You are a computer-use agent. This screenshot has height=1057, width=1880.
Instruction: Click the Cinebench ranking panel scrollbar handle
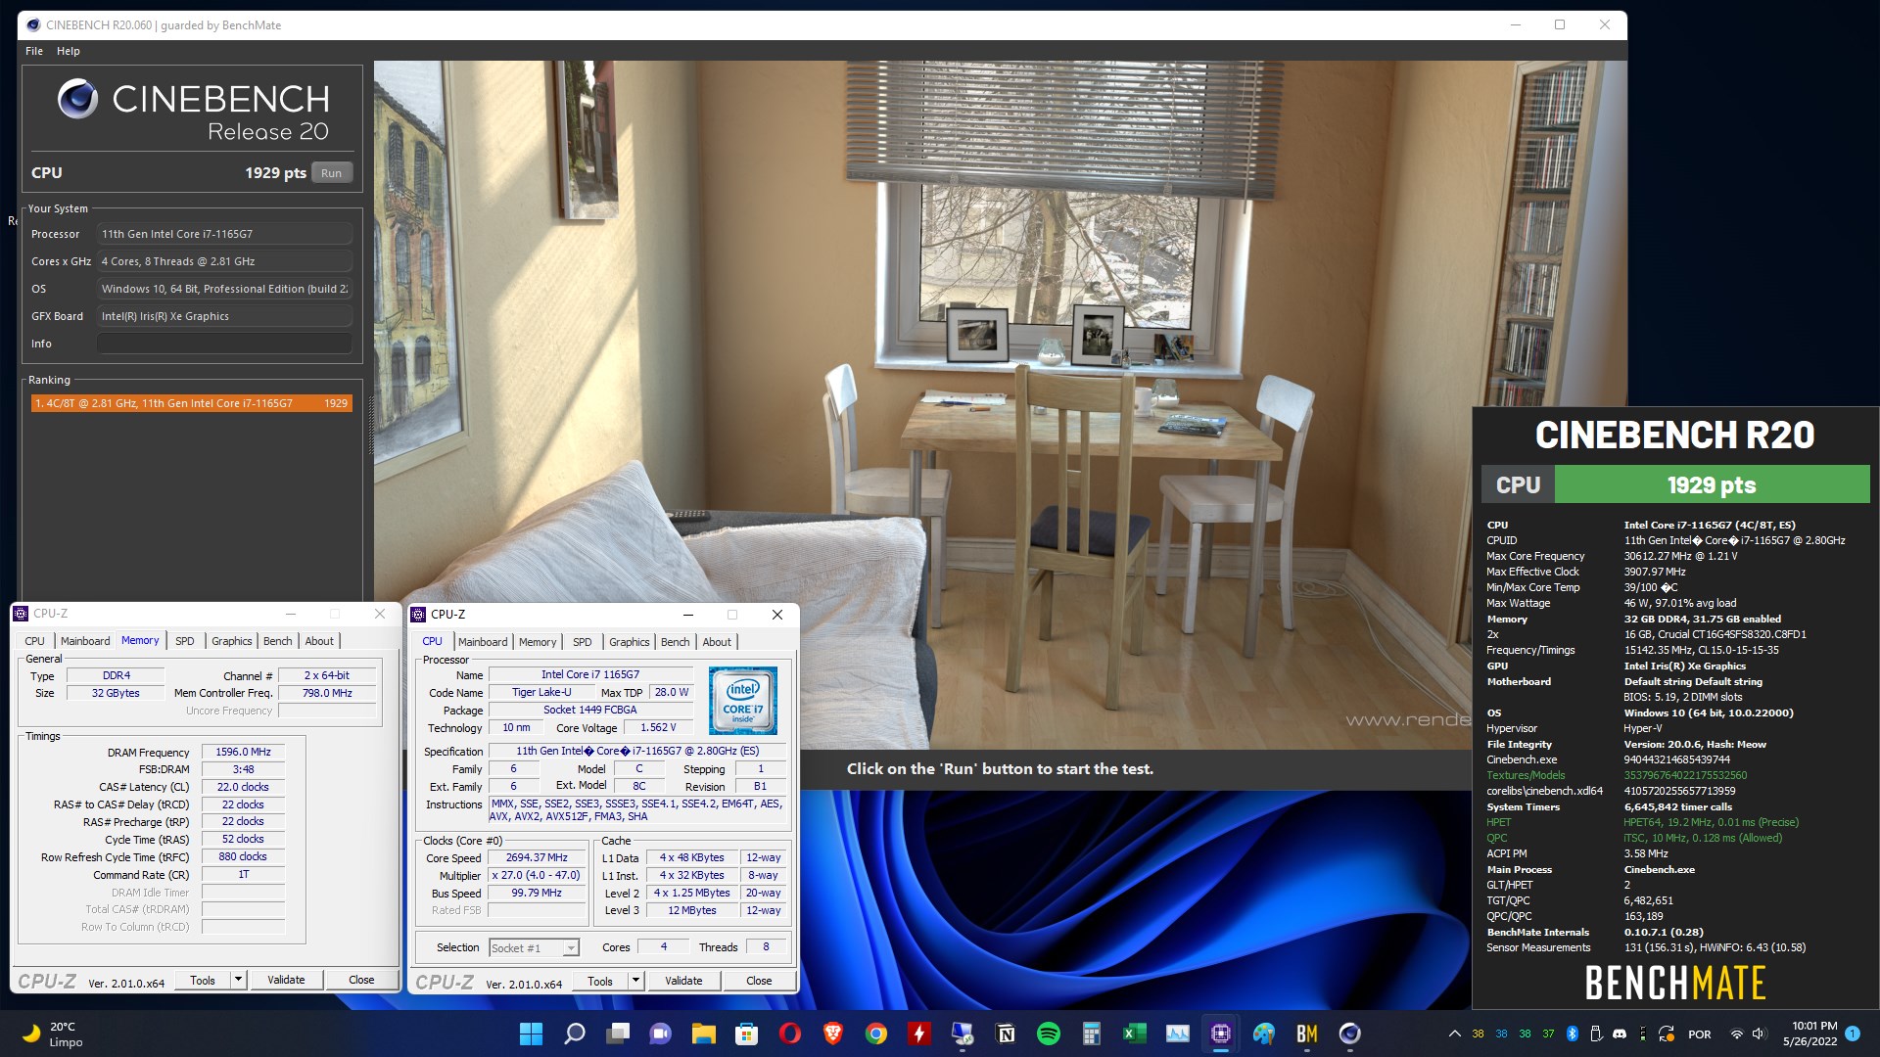tap(370, 426)
